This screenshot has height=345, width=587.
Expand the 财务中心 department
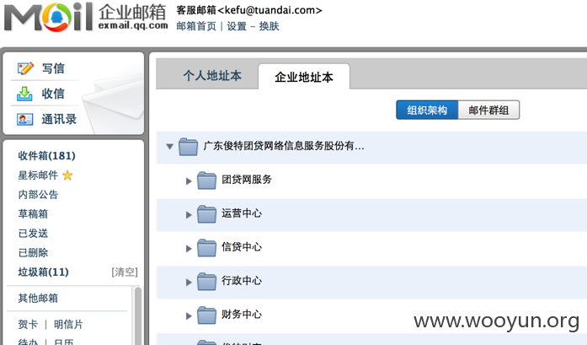pyautogui.click(x=189, y=316)
